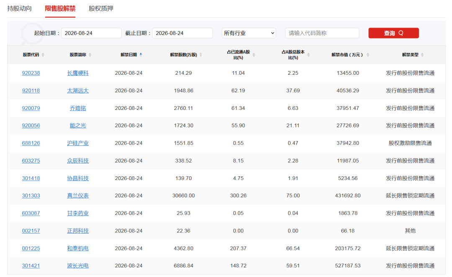Select the 300.26 percentage cell
This screenshot has width=452, height=277.
point(238,196)
